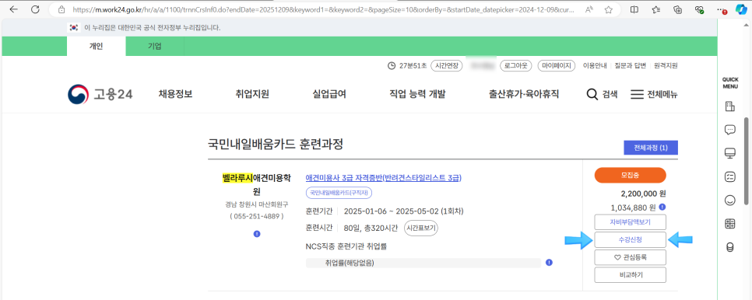
Task: Open Browser essentials heart icon
Action: pos(699,9)
